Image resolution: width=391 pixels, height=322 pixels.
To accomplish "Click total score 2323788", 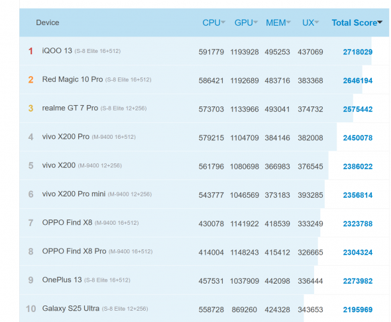I will pyautogui.click(x=358, y=223).
